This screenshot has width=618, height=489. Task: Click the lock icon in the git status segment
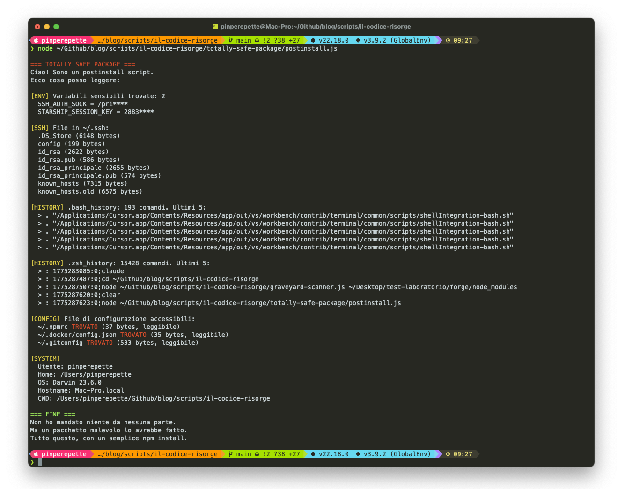(257, 40)
